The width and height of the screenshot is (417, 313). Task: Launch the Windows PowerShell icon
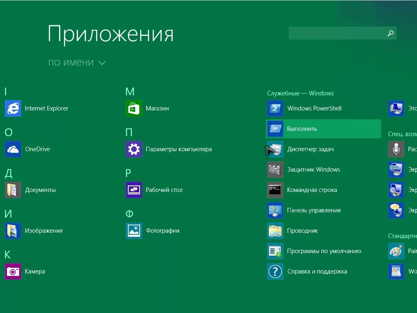point(275,108)
